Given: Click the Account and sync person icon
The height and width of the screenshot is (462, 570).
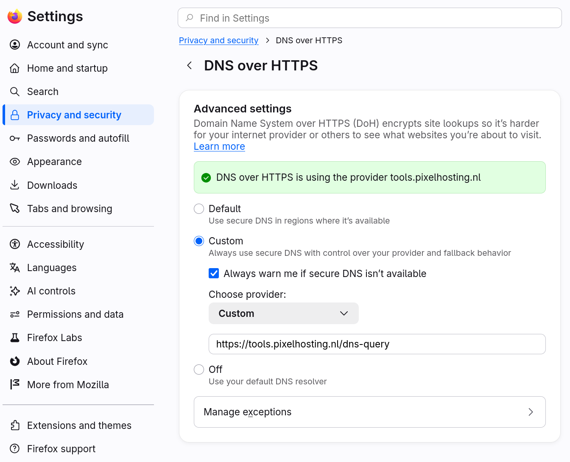Looking at the screenshot, I should pyautogui.click(x=15, y=45).
